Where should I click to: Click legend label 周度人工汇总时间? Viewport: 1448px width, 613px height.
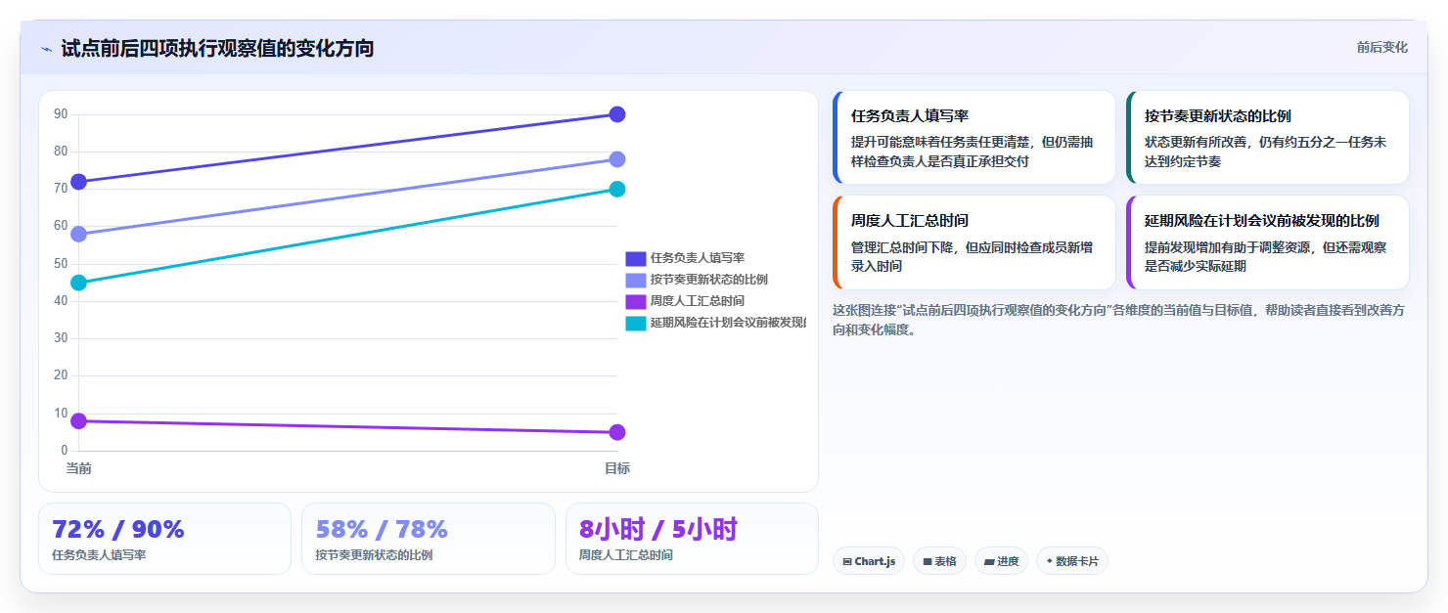[698, 301]
